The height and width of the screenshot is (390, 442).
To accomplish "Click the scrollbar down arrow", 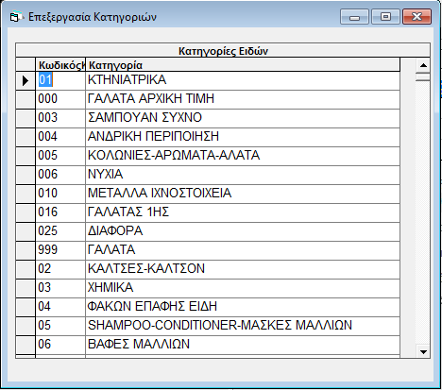I will tap(423, 351).
